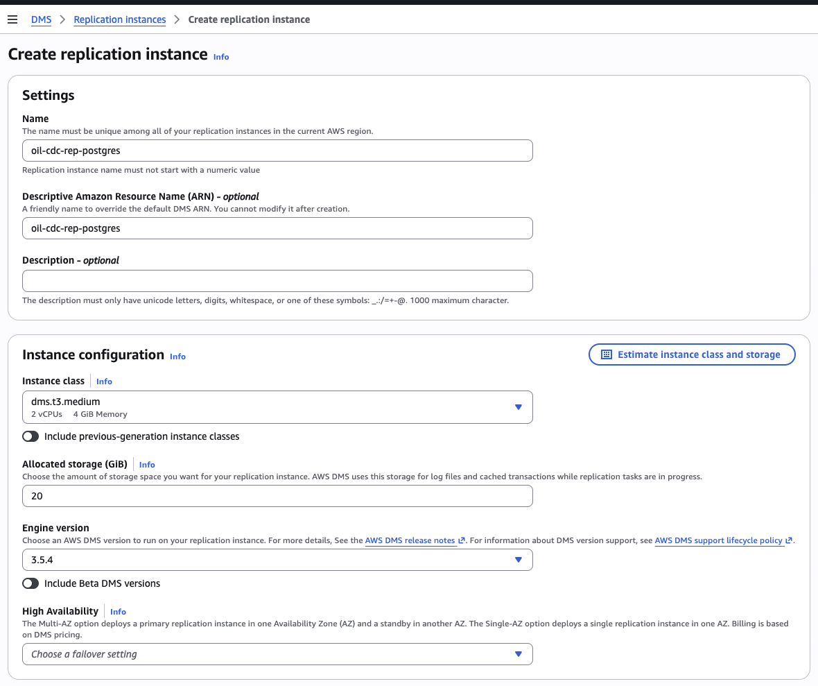Open the Choose a failover setting dropdown
Screen dimensions: 818x686
tap(277, 654)
